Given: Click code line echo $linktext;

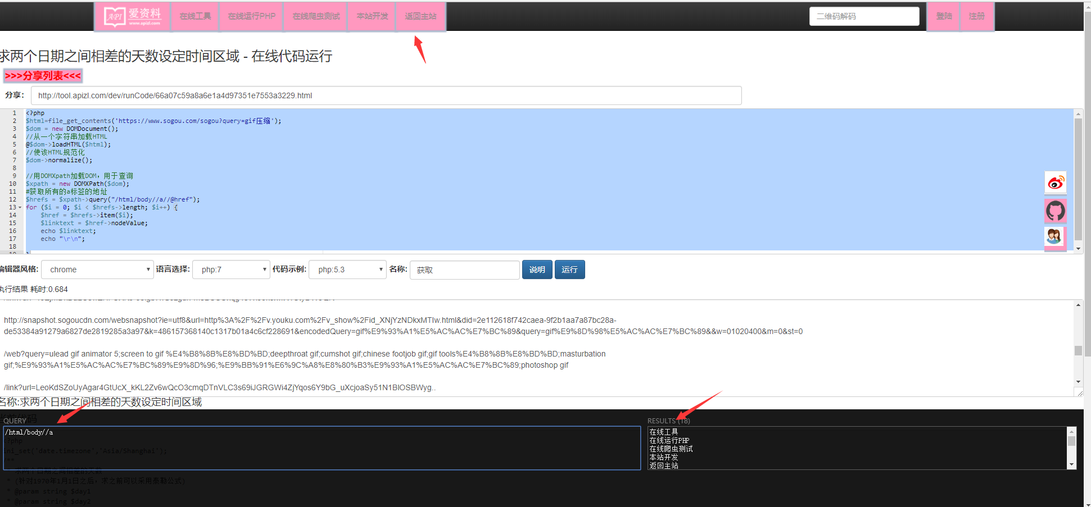Looking at the screenshot, I should [68, 231].
